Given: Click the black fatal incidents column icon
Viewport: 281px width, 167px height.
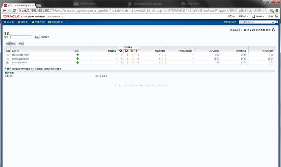Looking at the screenshot, I should coord(121,51).
